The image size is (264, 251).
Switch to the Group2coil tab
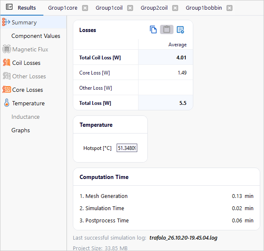tap(154, 8)
